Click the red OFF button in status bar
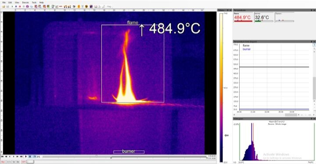 coord(24,162)
